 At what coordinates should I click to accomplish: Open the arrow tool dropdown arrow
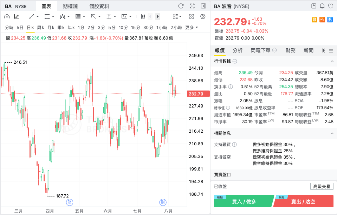[x=99, y=16]
